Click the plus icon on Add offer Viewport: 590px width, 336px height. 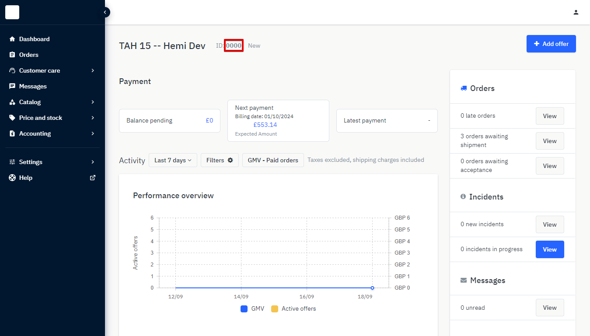[537, 44]
